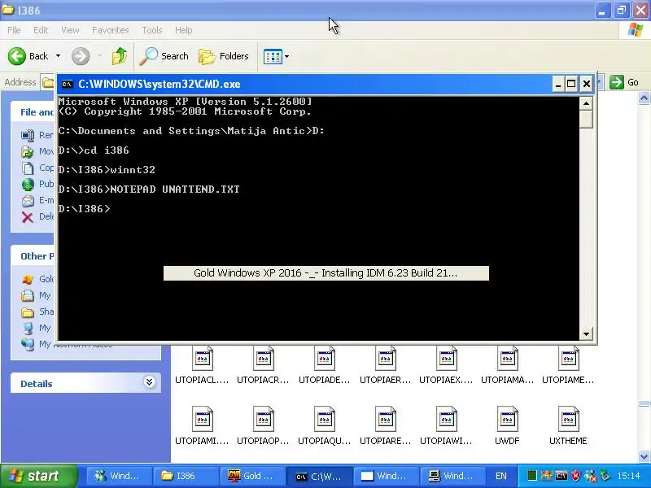651x488 pixels.
Task: Open My Documents icon in Other Places
Action: (x=28, y=295)
